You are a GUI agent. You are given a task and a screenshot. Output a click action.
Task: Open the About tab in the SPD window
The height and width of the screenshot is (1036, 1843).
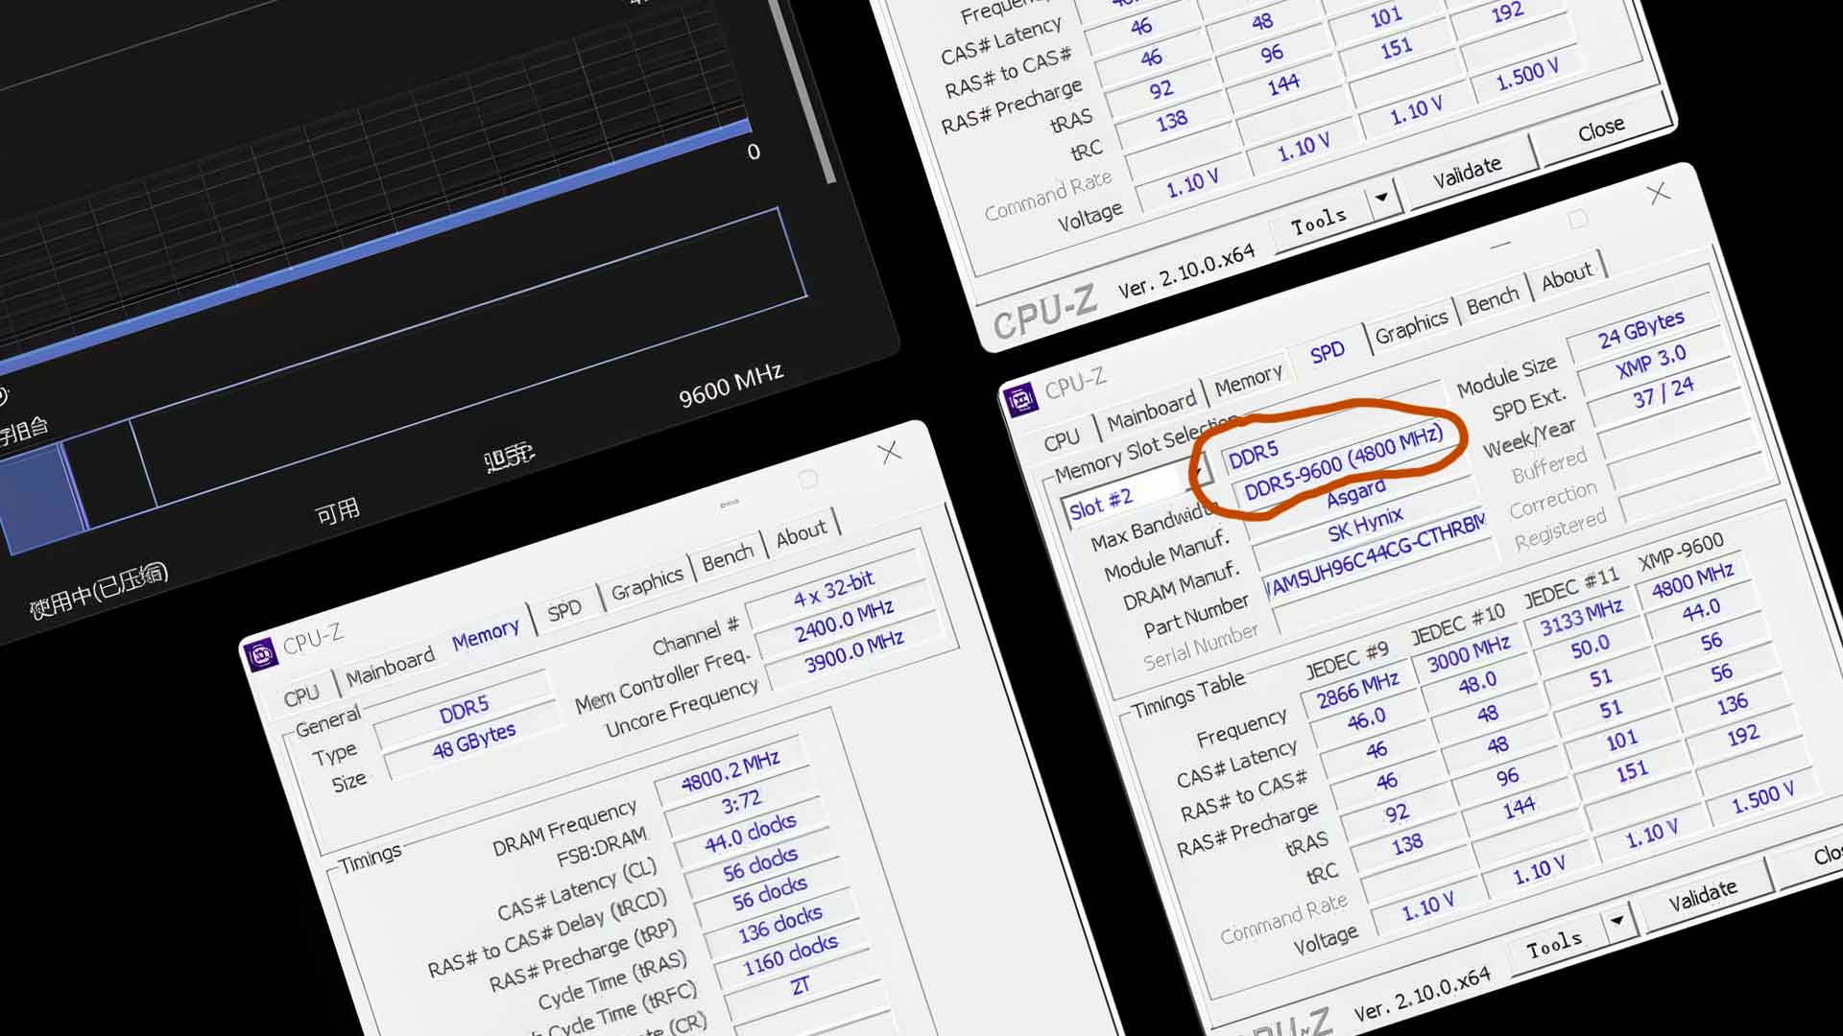1567,277
